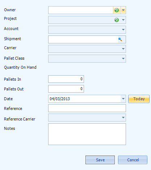Screen dimensions: 151x170
Task: Focus the Owner text field
Action: coord(81,10)
